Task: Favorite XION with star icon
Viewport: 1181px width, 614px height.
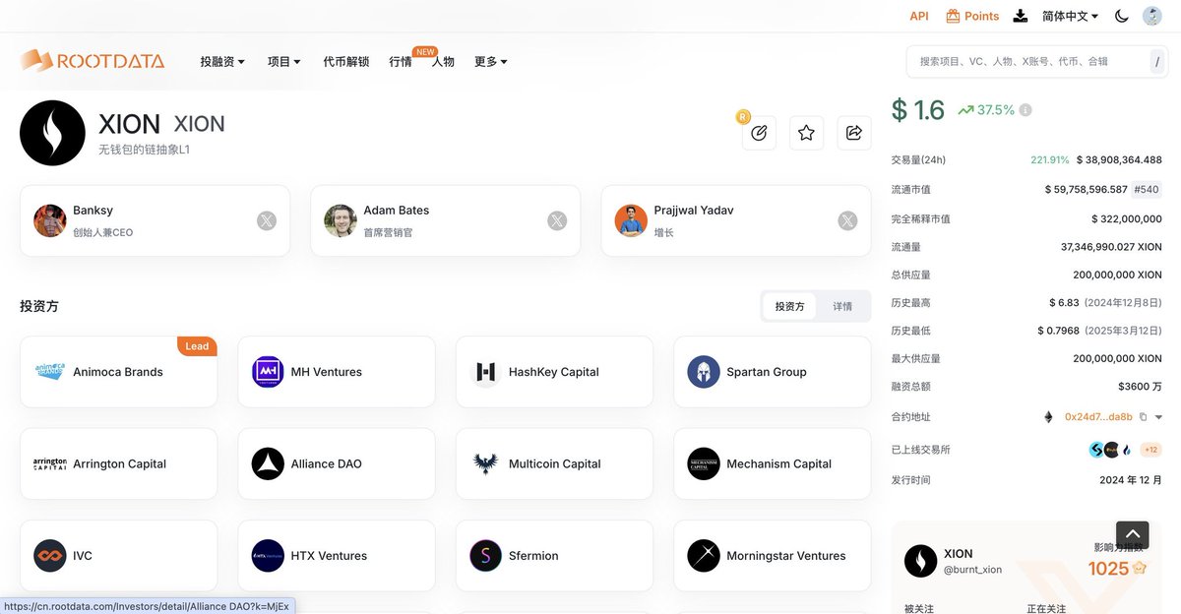Action: [x=806, y=133]
